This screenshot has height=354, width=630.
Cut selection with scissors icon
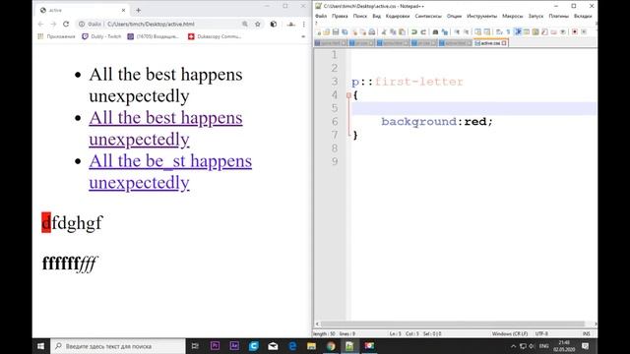pyautogui.click(x=384, y=31)
